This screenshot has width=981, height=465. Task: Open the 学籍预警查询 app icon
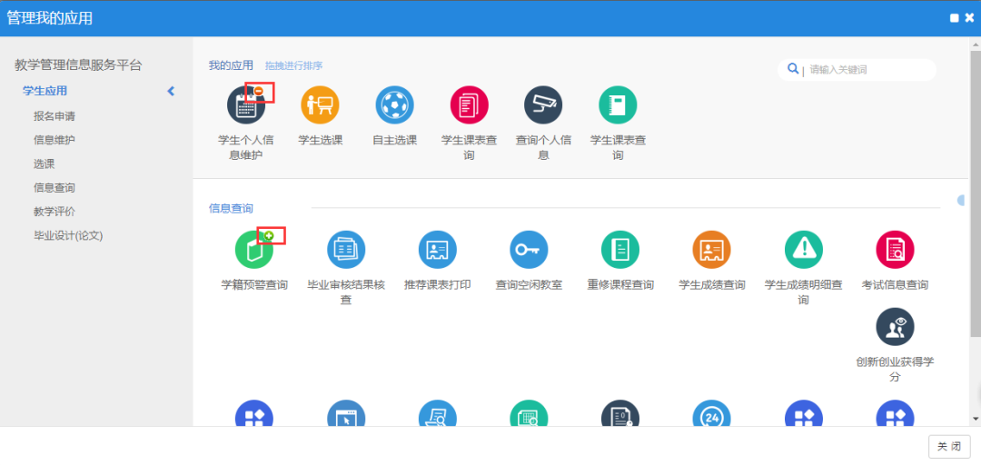click(x=254, y=250)
